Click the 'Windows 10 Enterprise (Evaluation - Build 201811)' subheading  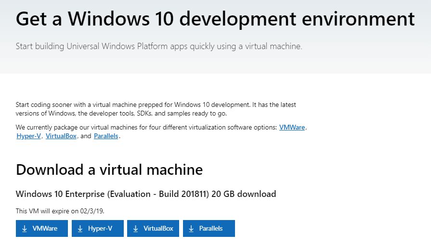pyautogui.click(x=146, y=194)
